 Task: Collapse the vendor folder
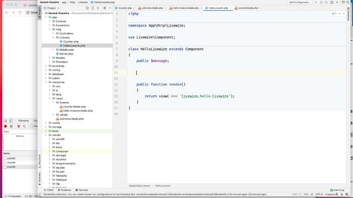(x=46, y=135)
